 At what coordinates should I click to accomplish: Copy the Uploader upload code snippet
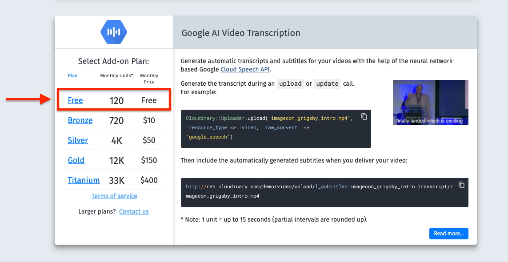point(364,116)
